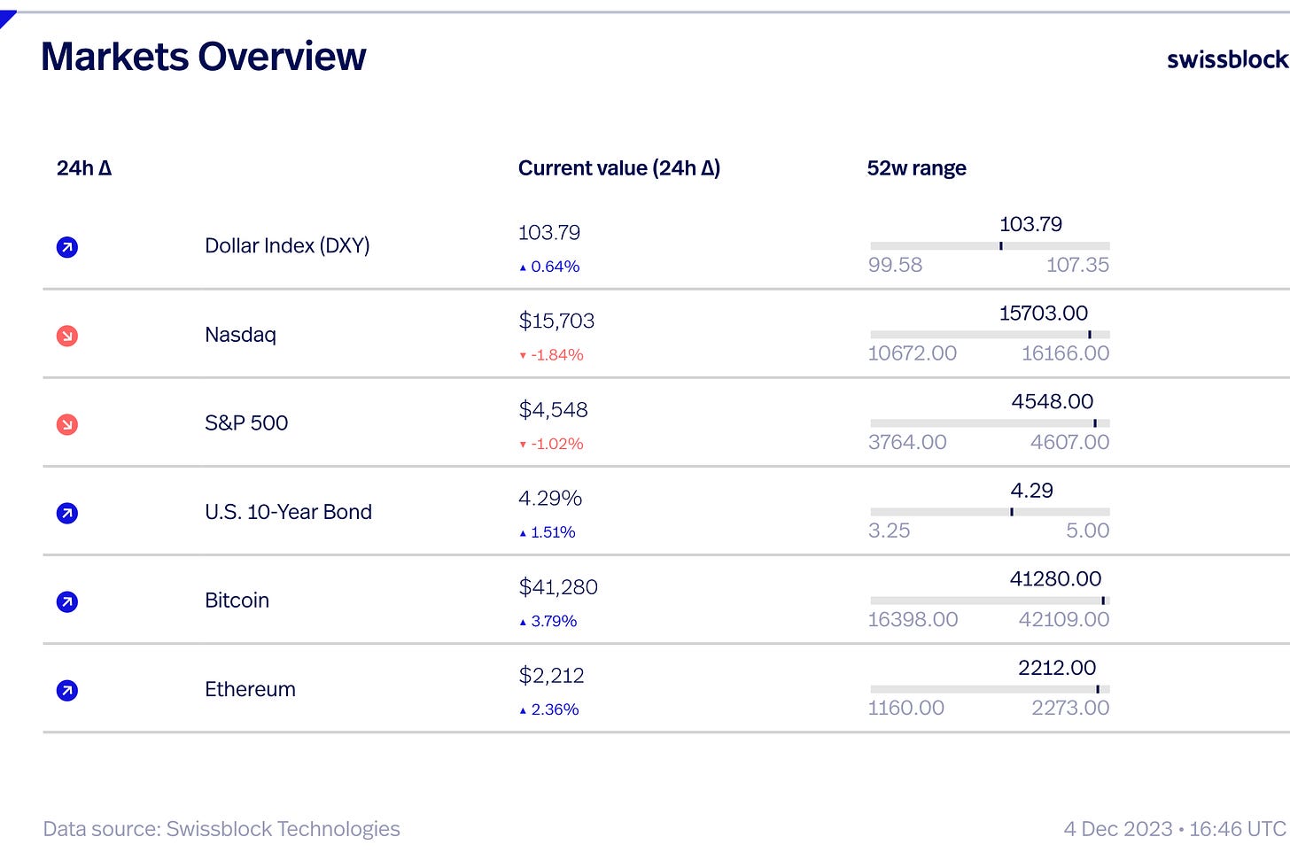Image resolution: width=1290 pixels, height=860 pixels.
Task: Click the Current value (24h Δ) header
Action: point(619,168)
